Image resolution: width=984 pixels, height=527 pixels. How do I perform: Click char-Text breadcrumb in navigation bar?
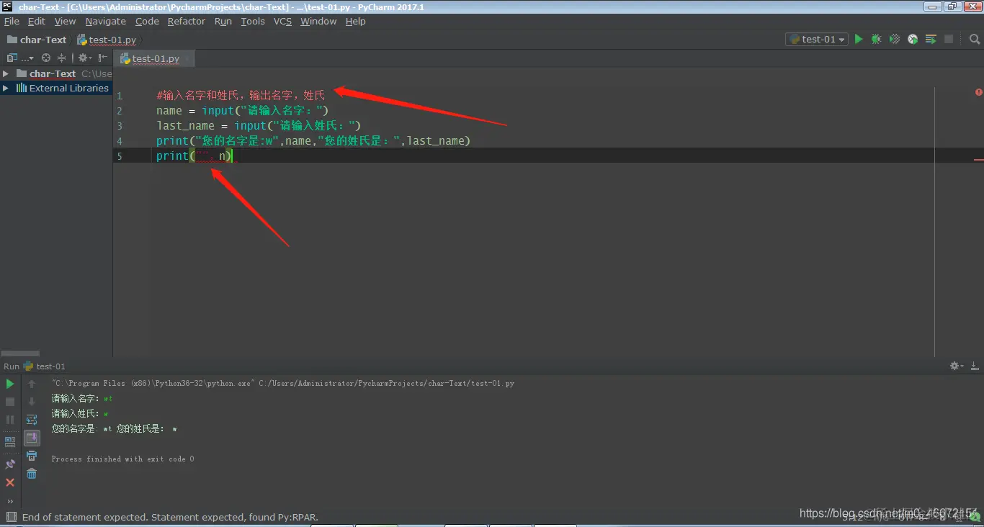37,40
